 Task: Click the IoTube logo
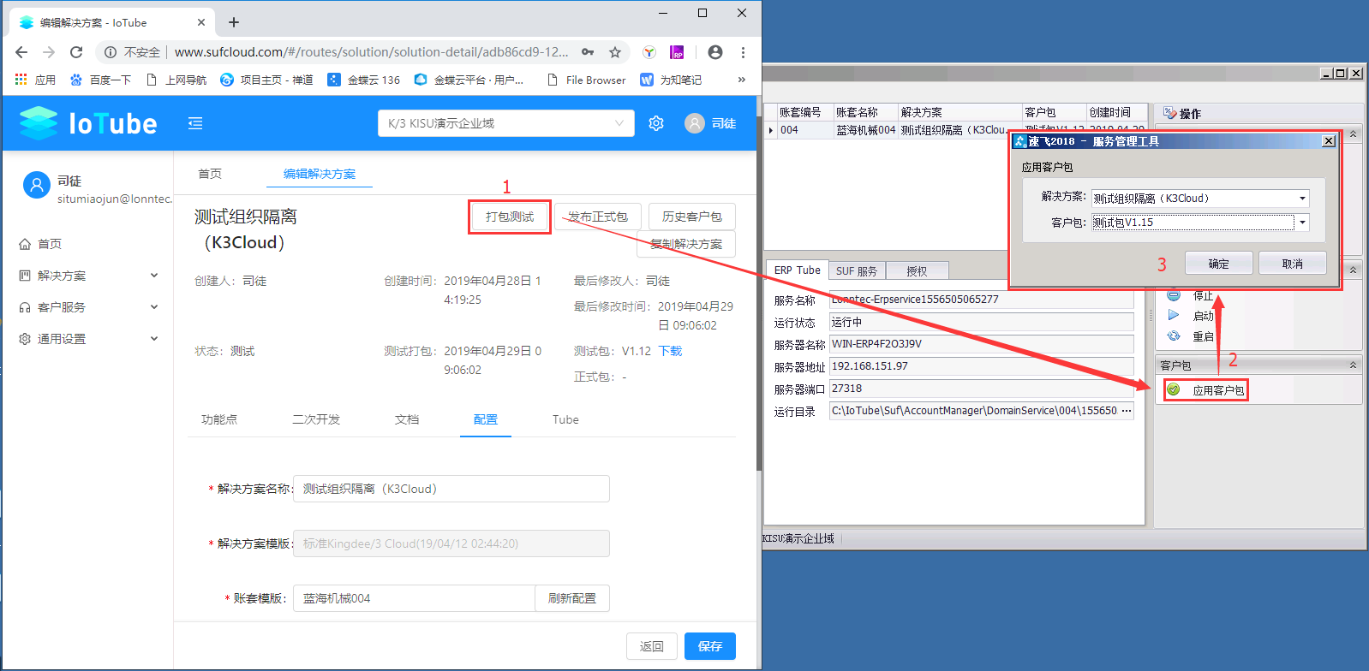pos(88,123)
